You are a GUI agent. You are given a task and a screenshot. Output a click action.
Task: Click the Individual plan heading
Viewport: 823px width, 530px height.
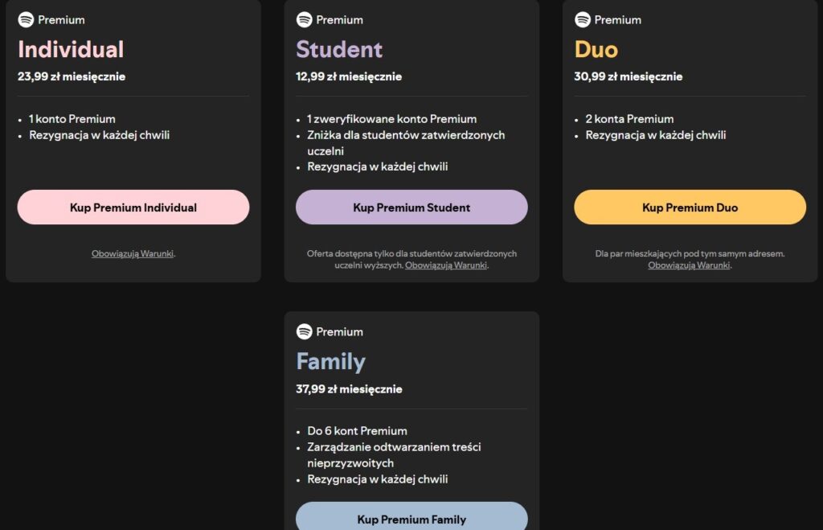(x=71, y=49)
